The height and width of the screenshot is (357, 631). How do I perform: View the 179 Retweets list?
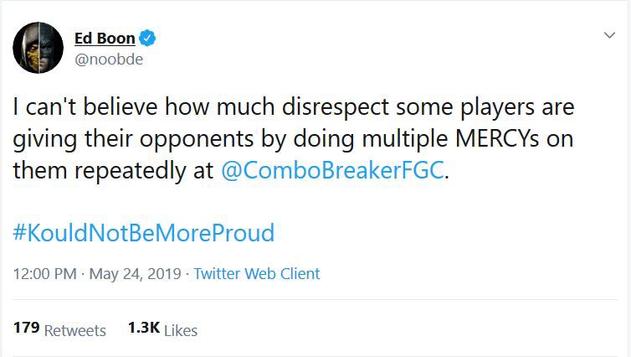(x=59, y=329)
